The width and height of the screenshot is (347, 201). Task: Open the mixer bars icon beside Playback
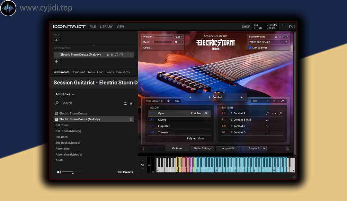[288, 149]
